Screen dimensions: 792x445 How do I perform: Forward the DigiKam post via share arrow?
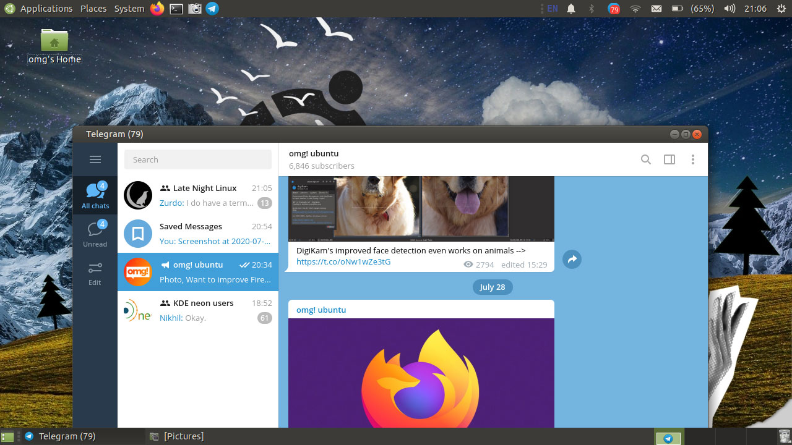[572, 260]
